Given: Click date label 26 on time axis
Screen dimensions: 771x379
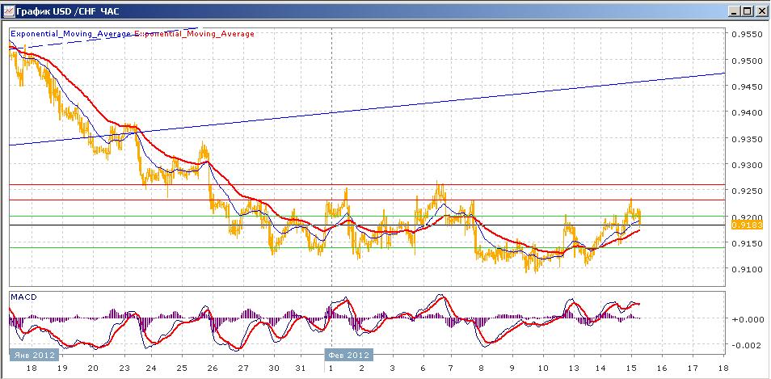Looking at the screenshot, I should pos(213,368).
